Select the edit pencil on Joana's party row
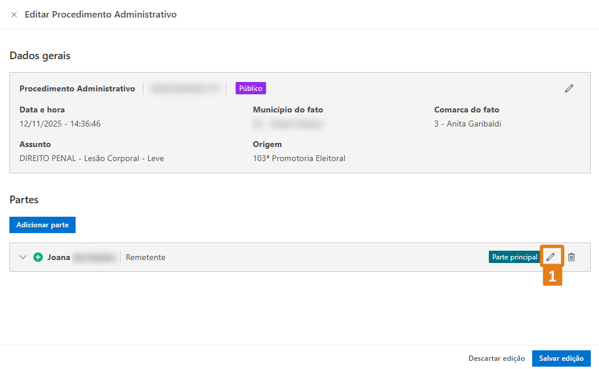Image resolution: width=599 pixels, height=369 pixels. (x=552, y=257)
